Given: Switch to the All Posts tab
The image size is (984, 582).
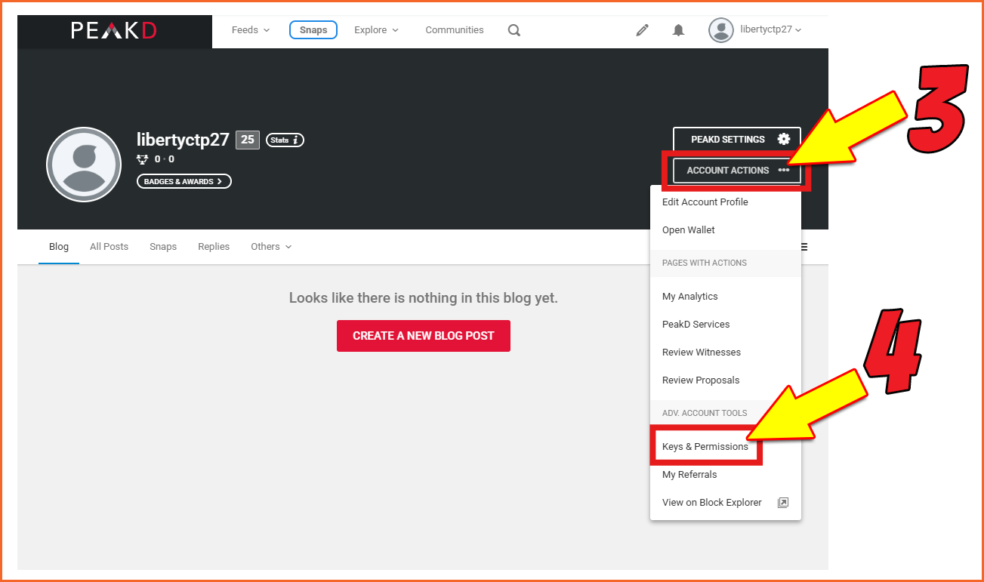Looking at the screenshot, I should (109, 247).
